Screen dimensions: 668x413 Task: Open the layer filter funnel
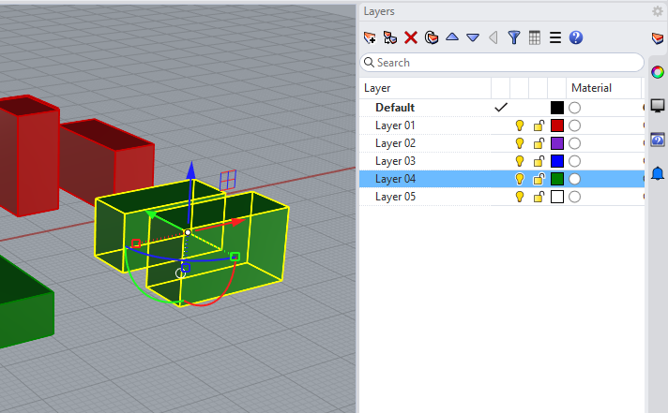point(514,37)
